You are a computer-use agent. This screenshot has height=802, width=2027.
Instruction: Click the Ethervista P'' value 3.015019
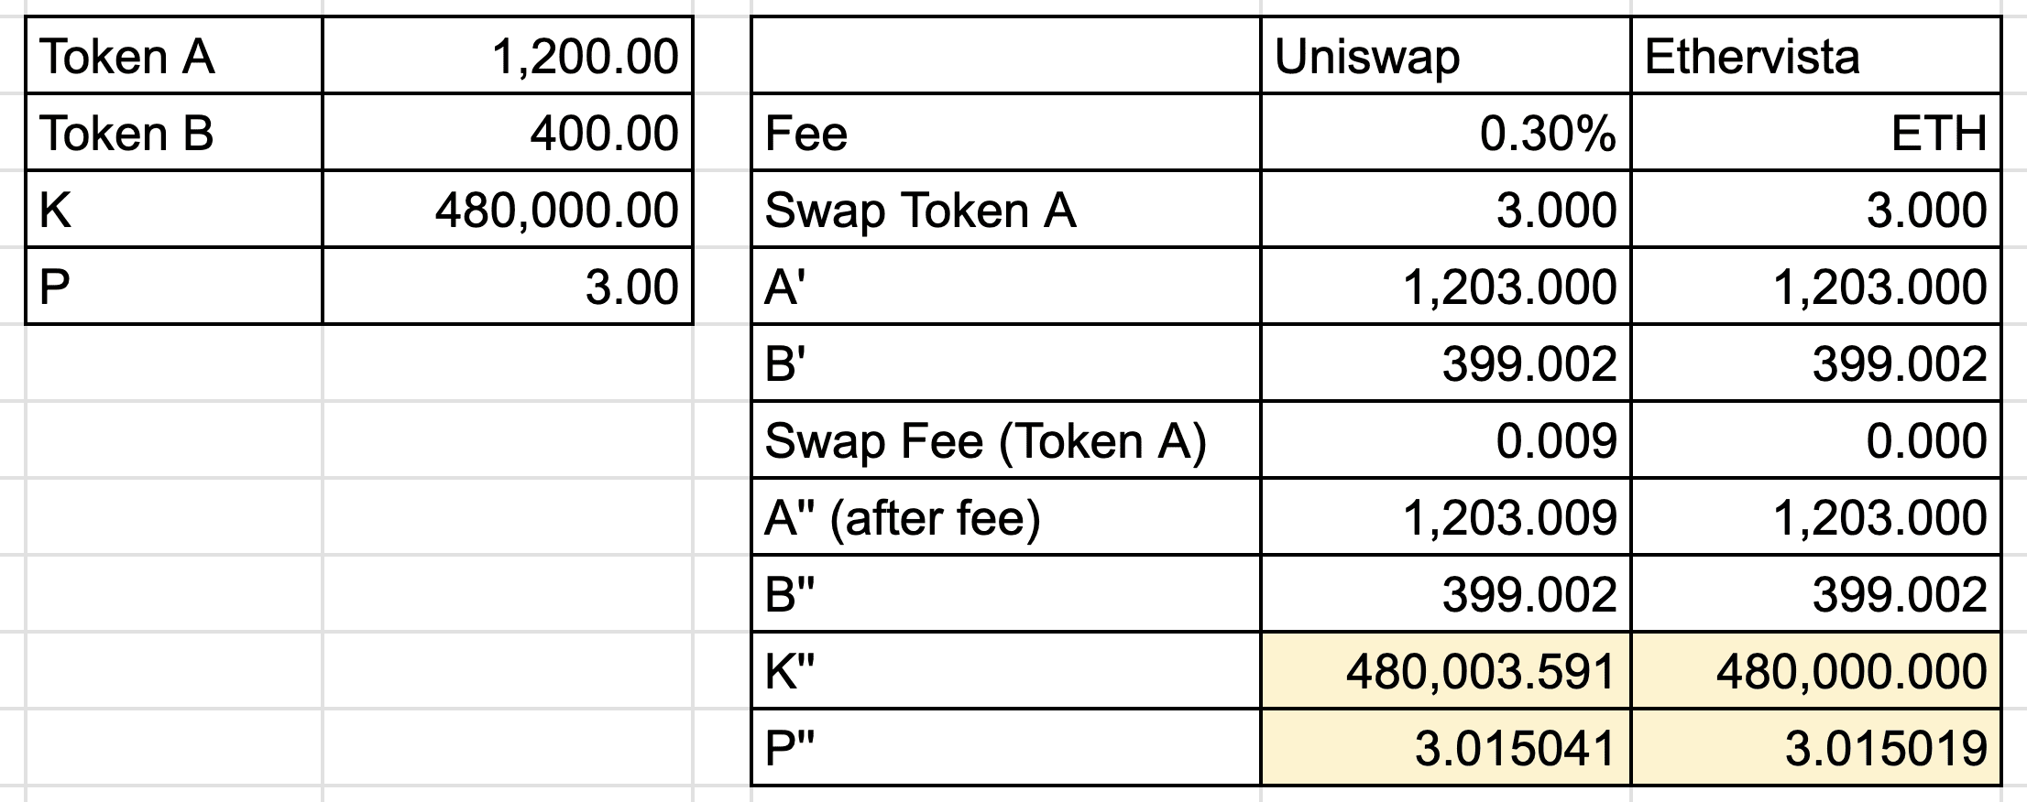point(1814,749)
